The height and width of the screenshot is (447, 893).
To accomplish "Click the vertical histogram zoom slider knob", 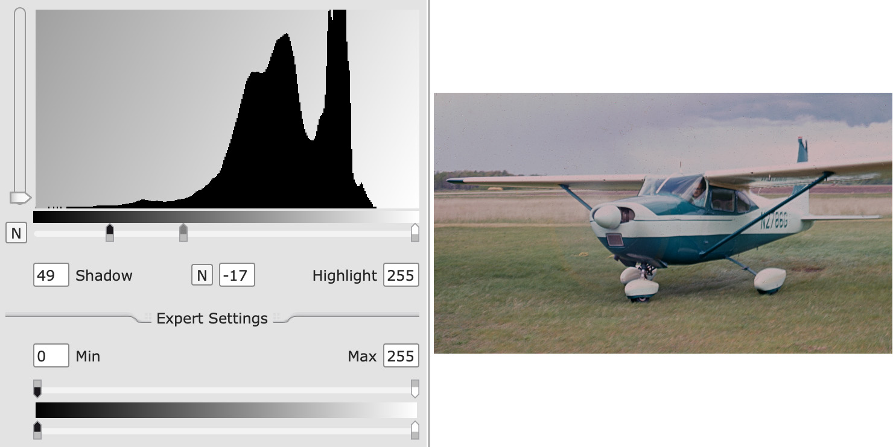I will (x=20, y=198).
